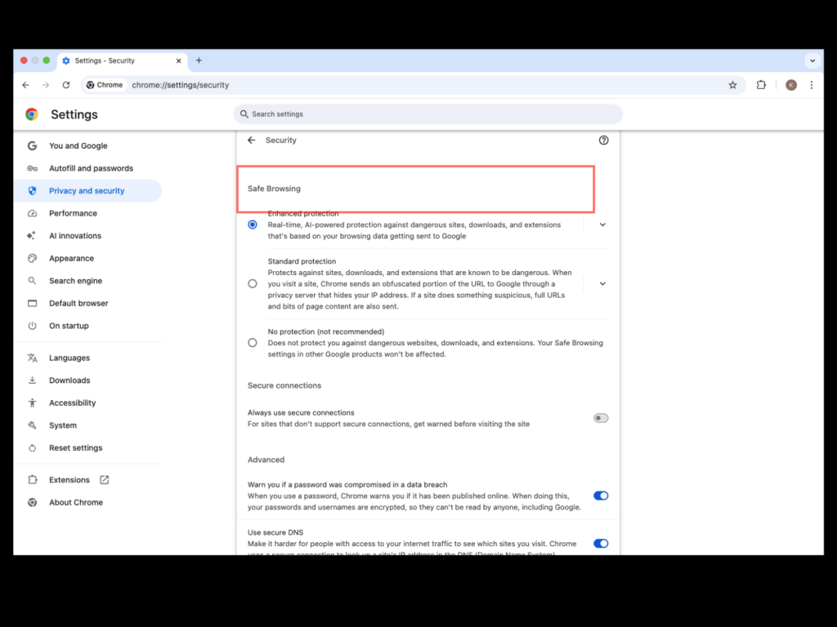This screenshot has width=837, height=627.
Task: Open a new tab with plus icon
Action: pyautogui.click(x=199, y=60)
